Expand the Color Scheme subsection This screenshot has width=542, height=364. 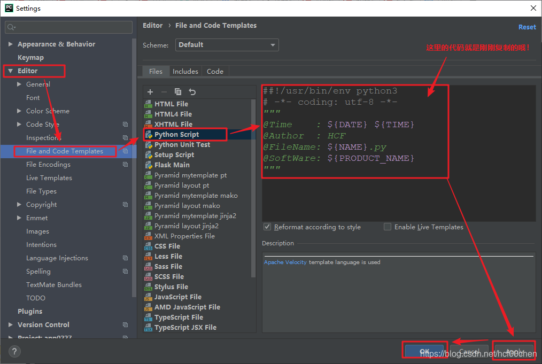point(19,111)
